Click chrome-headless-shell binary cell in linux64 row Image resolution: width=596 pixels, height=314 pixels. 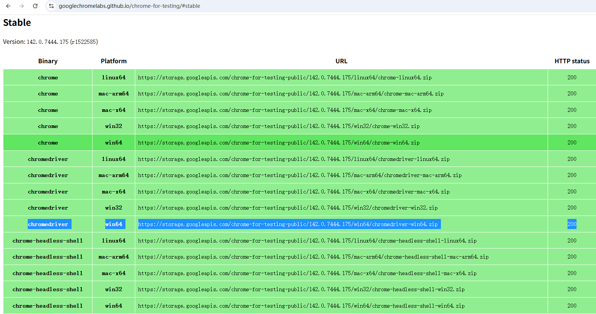coord(48,241)
